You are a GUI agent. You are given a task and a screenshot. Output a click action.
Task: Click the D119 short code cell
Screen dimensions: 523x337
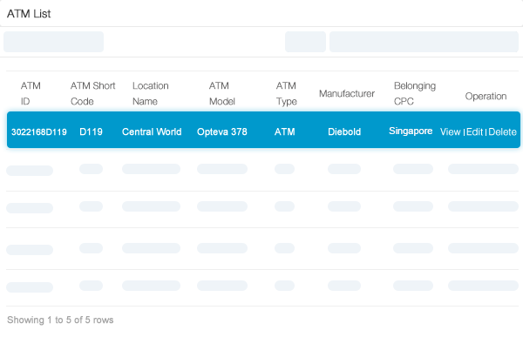91,132
